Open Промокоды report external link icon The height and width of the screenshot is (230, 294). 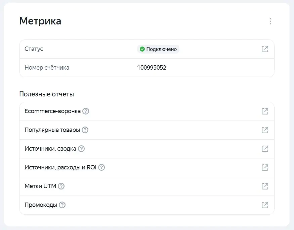click(265, 205)
